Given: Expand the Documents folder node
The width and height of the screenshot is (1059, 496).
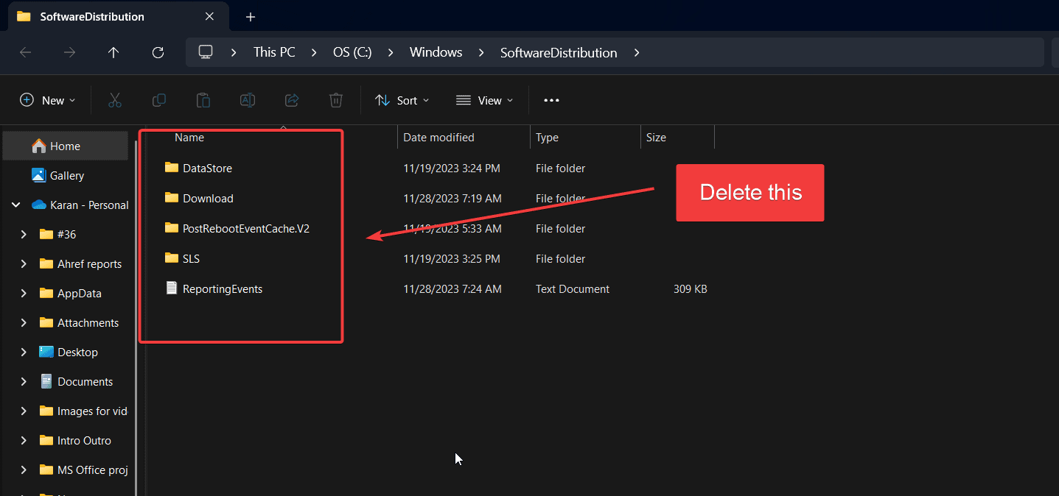Looking at the screenshot, I should pos(24,382).
